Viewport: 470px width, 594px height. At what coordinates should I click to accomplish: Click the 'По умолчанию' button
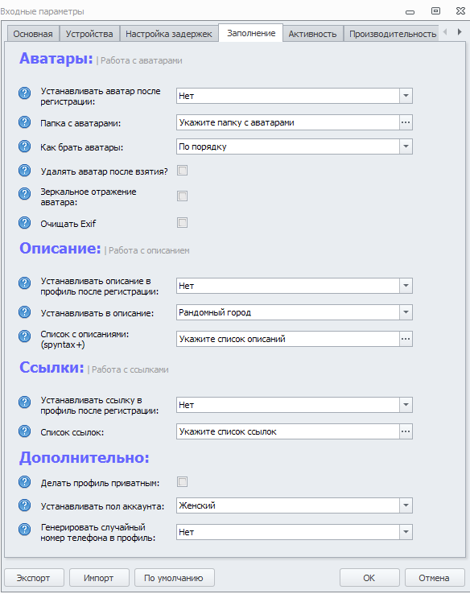(174, 578)
